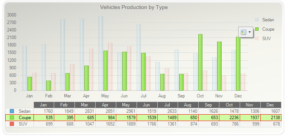Image resolution: width=286 pixels, height=136 pixels.
Task: Click the Aug column header in table
Action: coord(188,105)
